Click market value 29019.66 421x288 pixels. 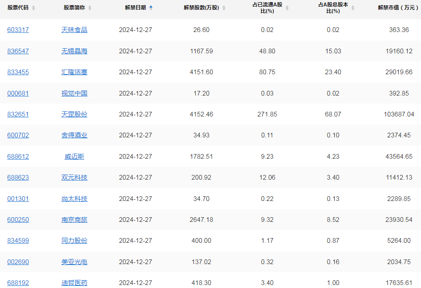click(399, 72)
